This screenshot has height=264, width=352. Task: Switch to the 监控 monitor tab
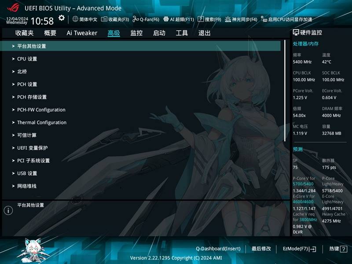tap(136, 33)
